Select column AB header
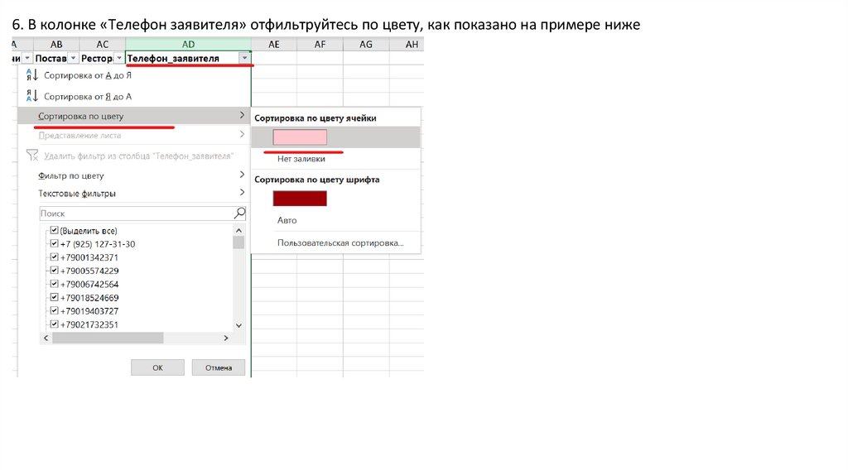The image size is (848, 475). 56,45
